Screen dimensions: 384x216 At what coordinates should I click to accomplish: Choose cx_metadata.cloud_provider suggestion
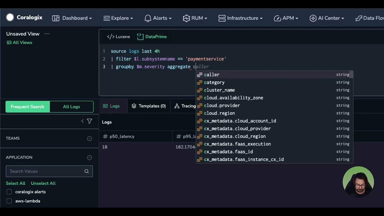[x=274, y=129]
